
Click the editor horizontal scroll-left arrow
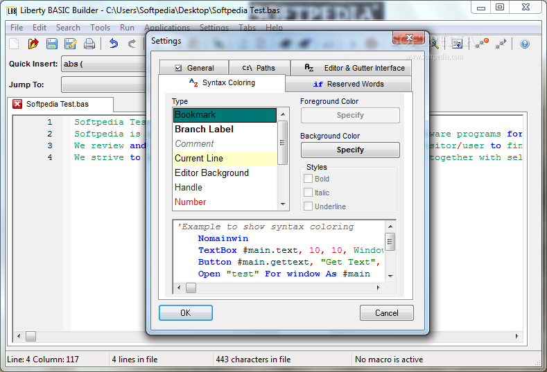19,336
